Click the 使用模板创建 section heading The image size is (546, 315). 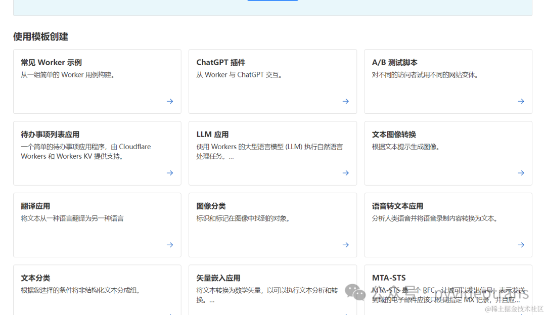click(41, 36)
